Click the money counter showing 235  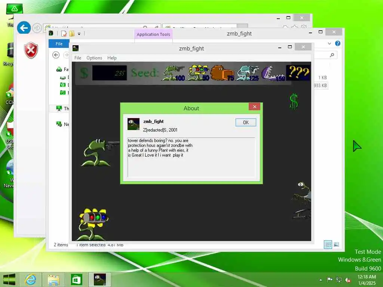pos(110,73)
